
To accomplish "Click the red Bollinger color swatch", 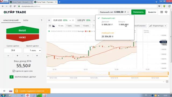I will tap(86, 31).
